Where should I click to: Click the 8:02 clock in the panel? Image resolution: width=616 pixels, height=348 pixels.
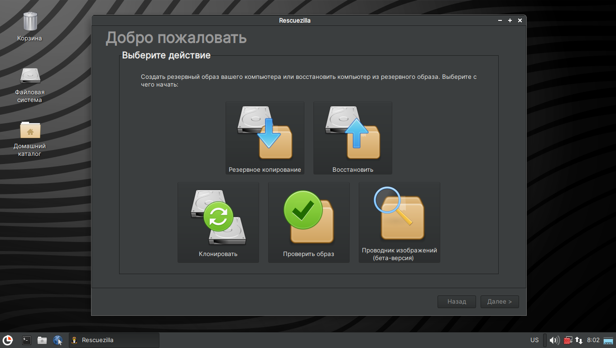[593, 340]
